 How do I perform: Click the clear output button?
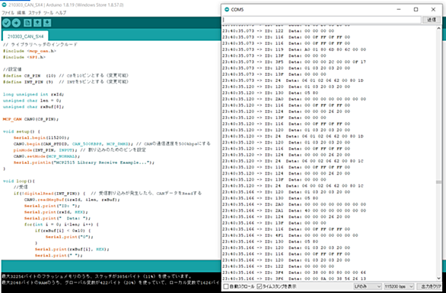tap(432, 286)
